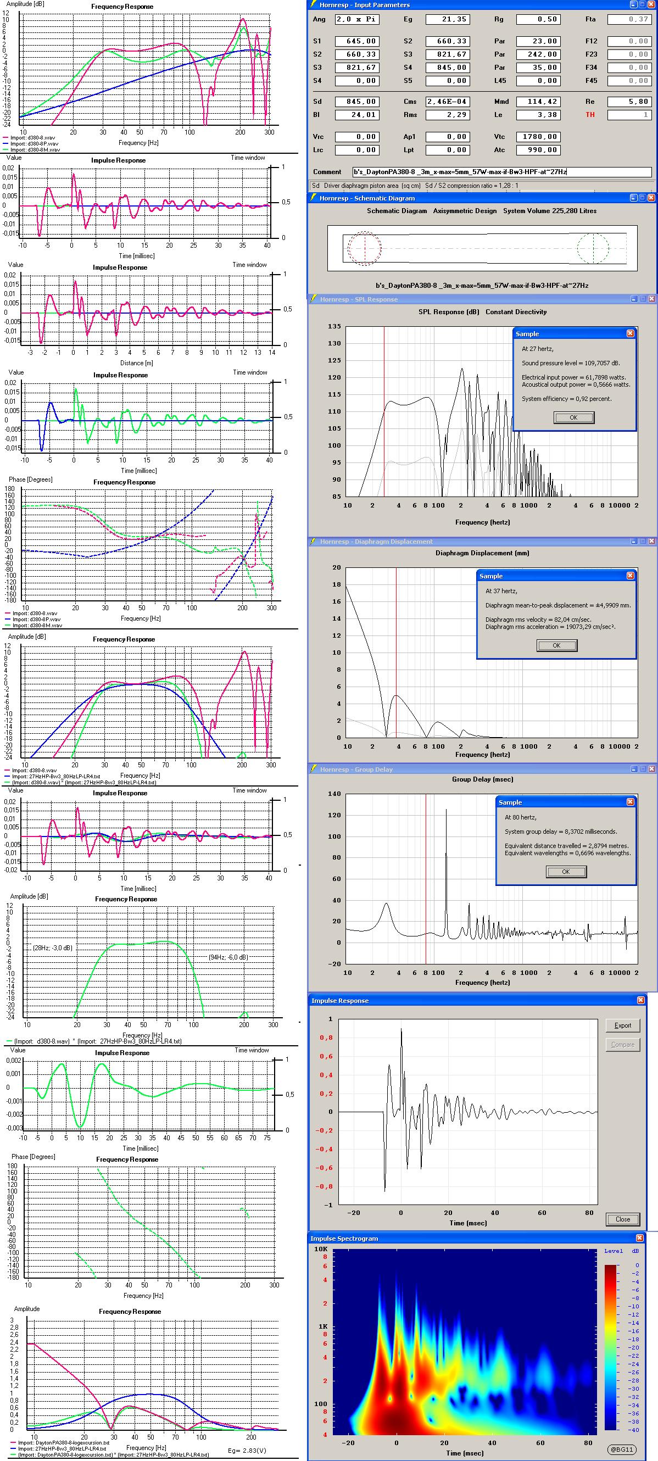Close the Sample dialog showing 37 hertz
658x1461 pixels.
630,576
